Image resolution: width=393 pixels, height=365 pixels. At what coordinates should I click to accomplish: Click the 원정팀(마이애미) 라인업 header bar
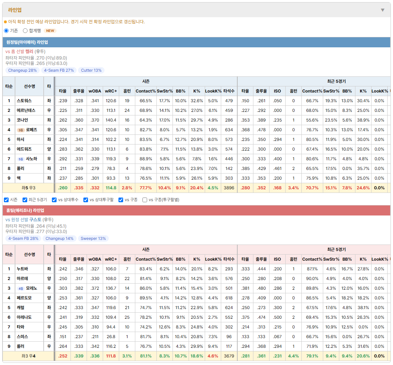[x=196, y=42]
